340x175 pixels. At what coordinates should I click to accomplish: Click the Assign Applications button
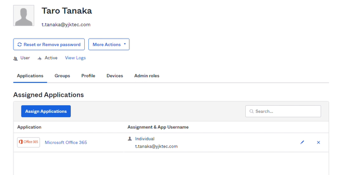(x=46, y=111)
